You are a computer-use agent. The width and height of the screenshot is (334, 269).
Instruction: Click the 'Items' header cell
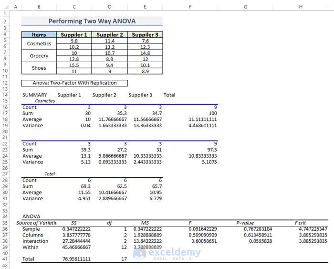[x=39, y=34]
